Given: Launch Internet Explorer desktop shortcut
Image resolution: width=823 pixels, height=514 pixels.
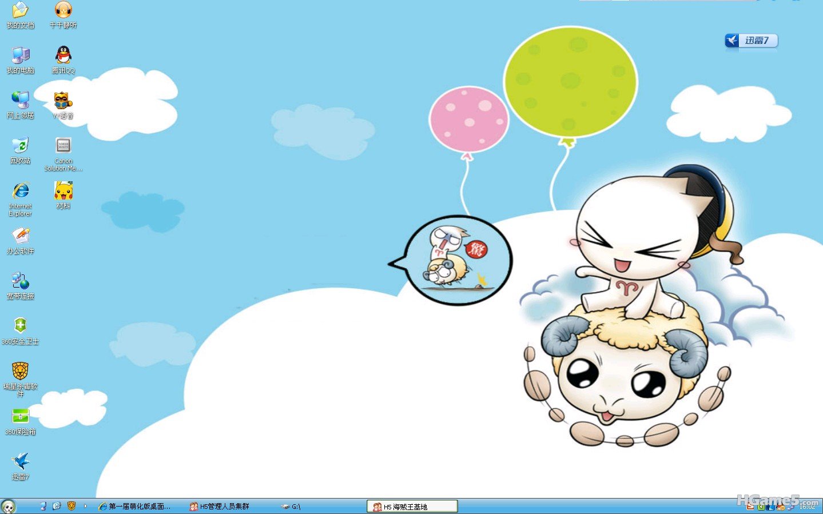Looking at the screenshot, I should pyautogui.click(x=20, y=191).
